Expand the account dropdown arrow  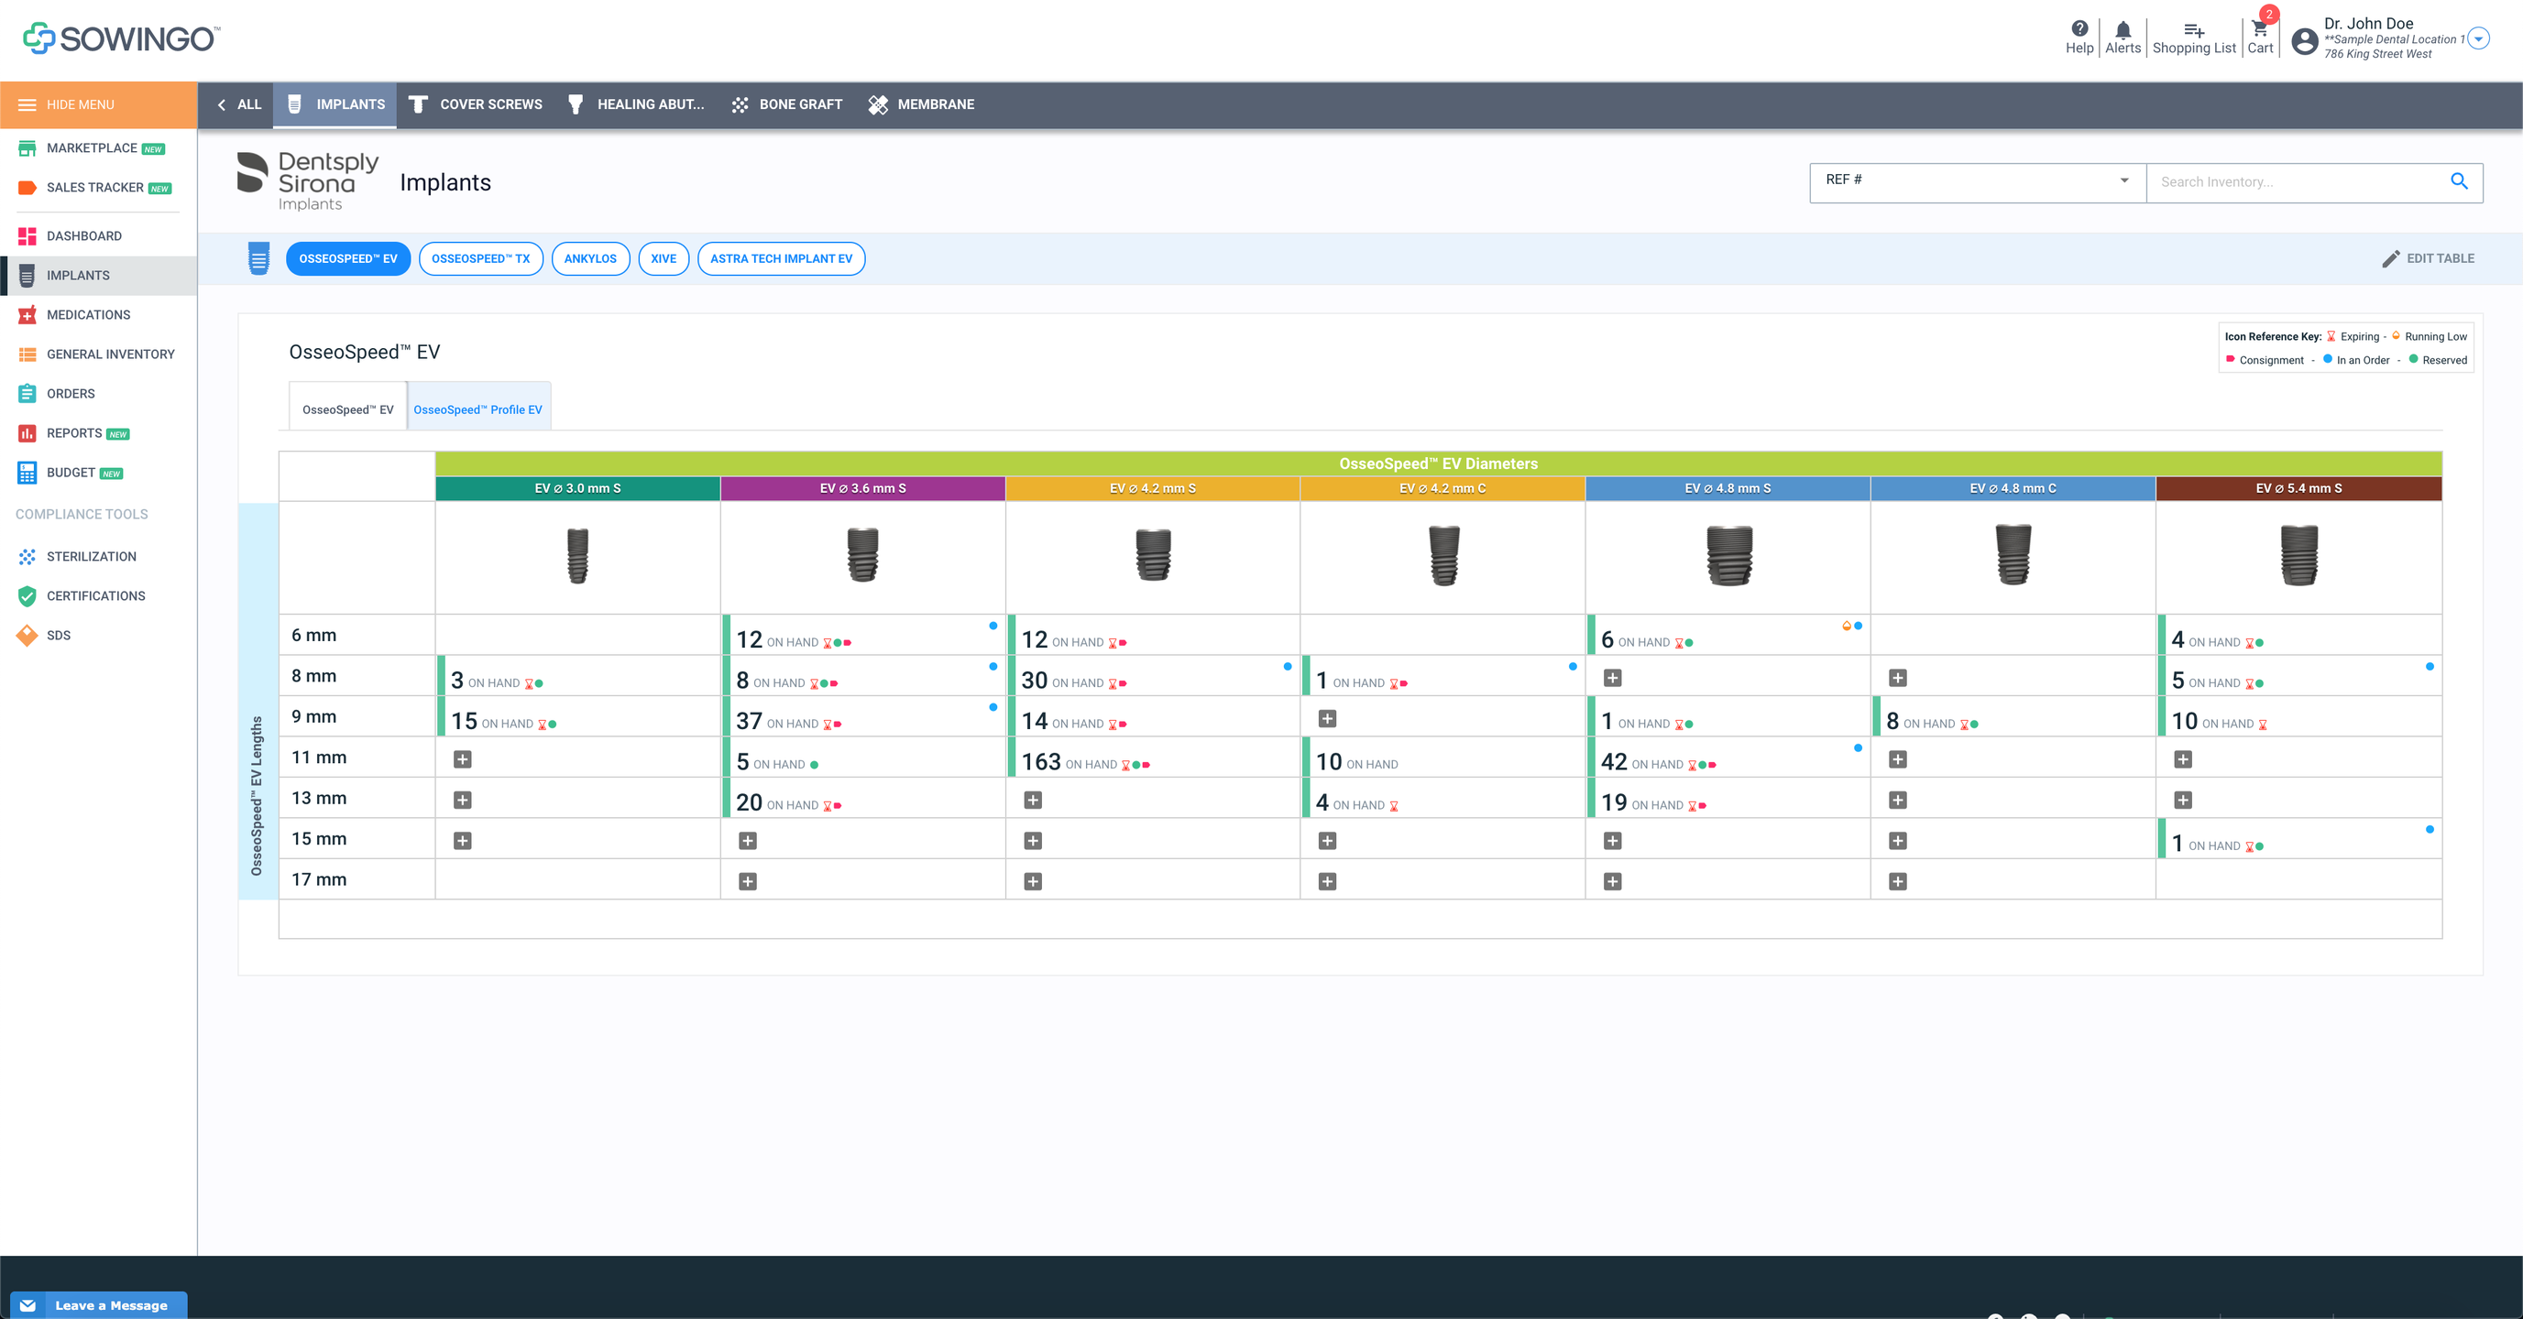tap(2478, 38)
